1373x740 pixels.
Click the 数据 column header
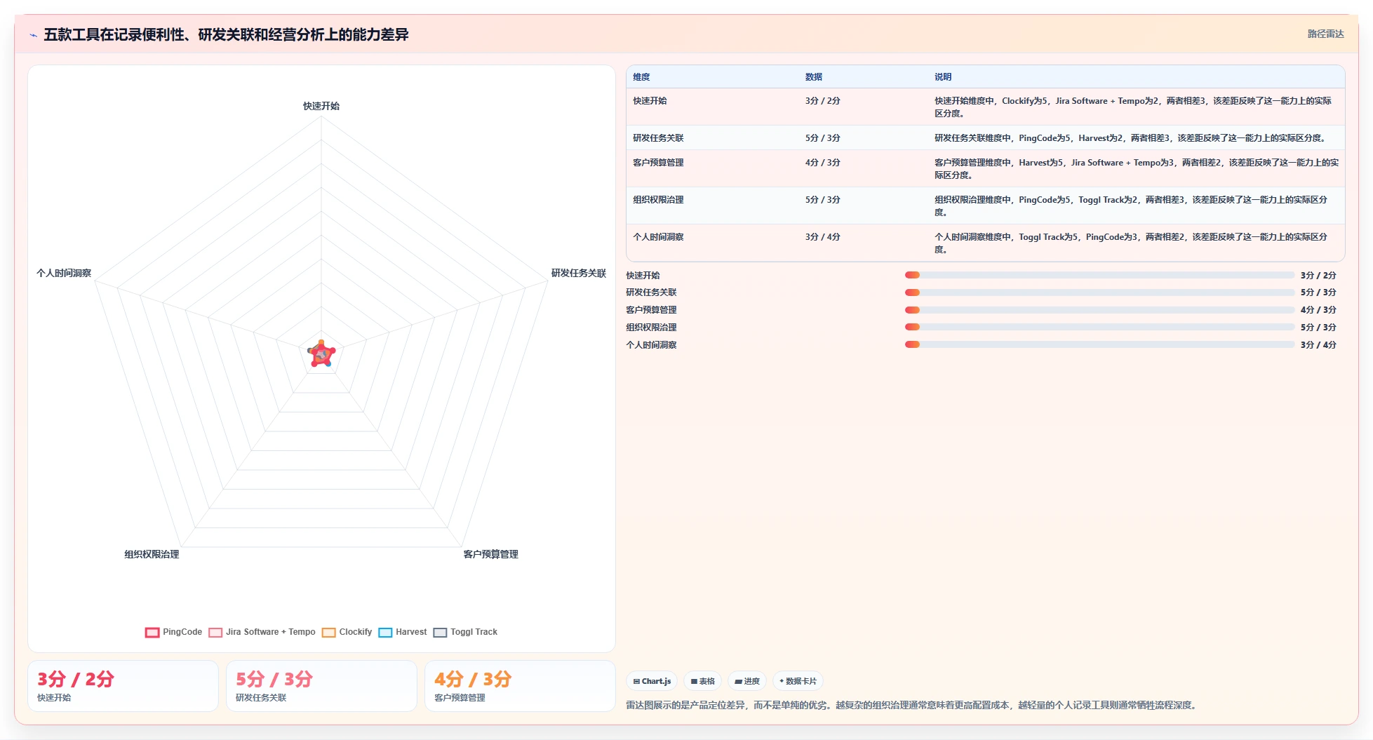tap(814, 77)
